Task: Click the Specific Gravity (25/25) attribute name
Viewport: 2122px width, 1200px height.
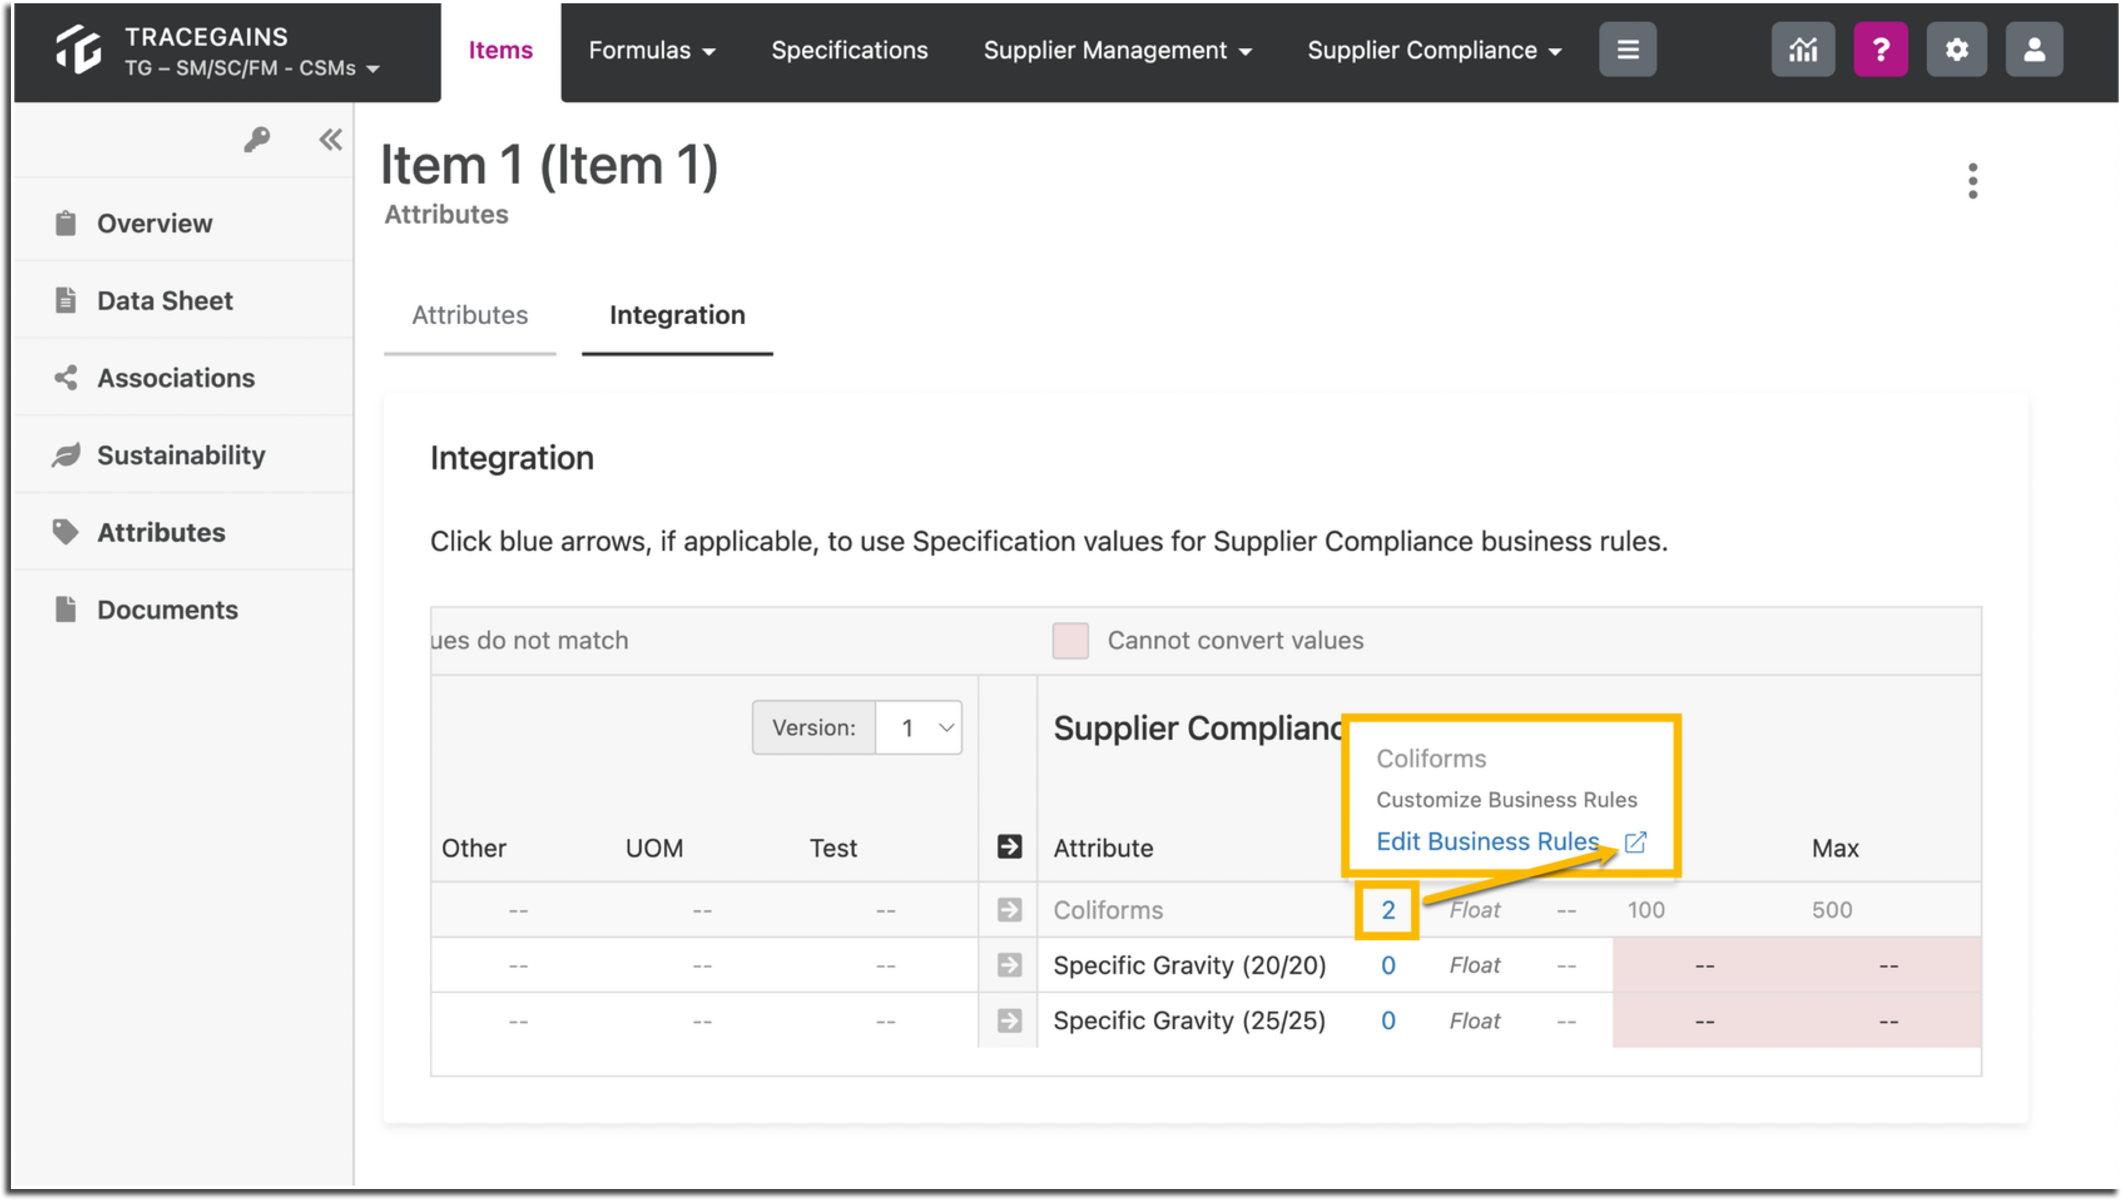Action: pos(1189,1021)
